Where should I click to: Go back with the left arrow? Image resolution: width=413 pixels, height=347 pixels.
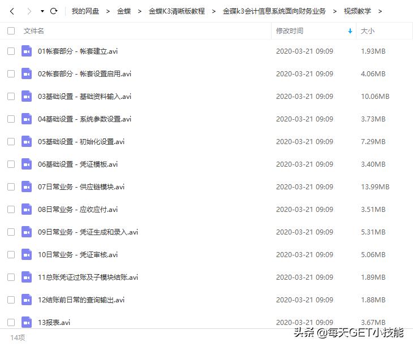click(12, 11)
